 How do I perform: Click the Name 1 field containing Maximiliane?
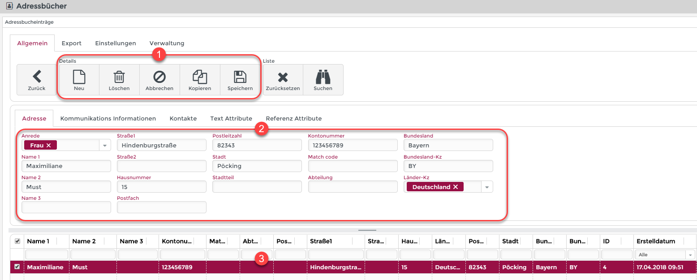pyautogui.click(x=66, y=166)
